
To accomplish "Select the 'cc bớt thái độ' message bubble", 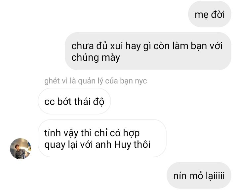I will tap(74, 101).
